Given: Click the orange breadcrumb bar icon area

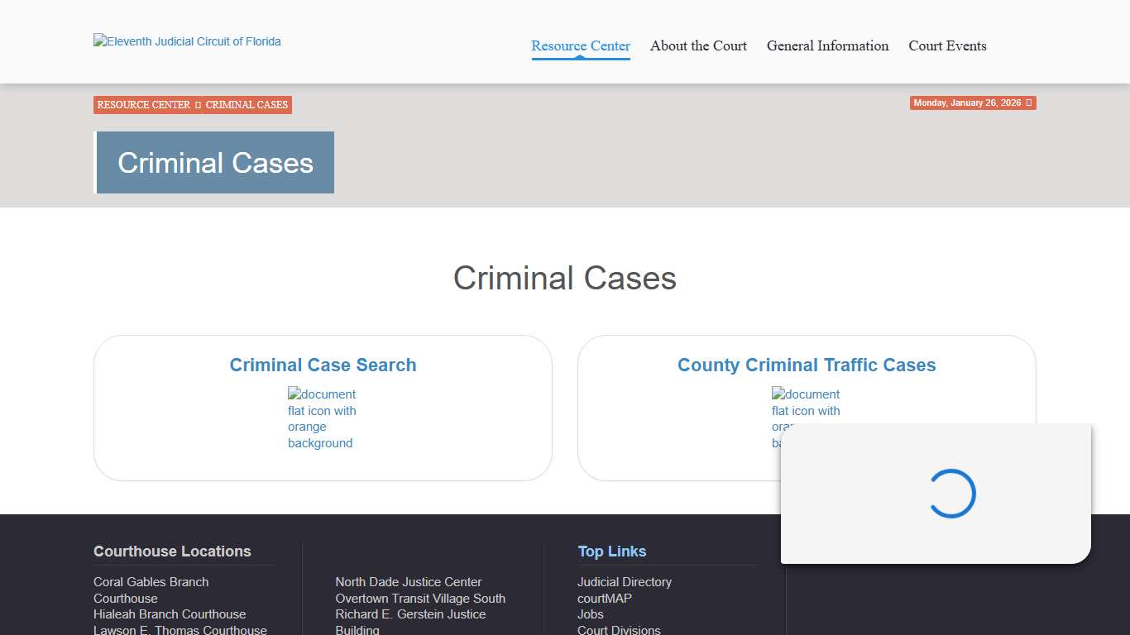Looking at the screenshot, I should tap(192, 104).
